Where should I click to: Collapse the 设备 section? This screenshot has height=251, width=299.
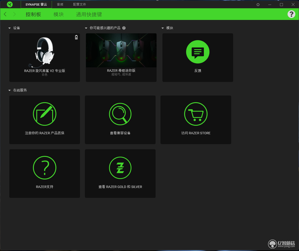point(10,28)
